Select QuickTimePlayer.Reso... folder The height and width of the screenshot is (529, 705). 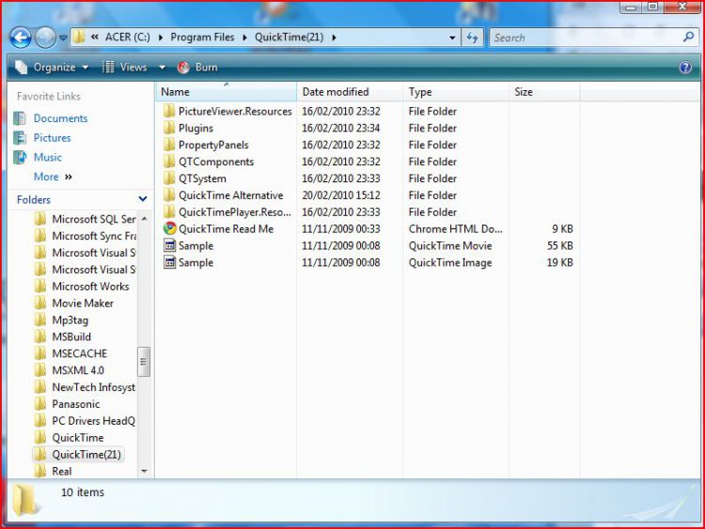(x=235, y=212)
